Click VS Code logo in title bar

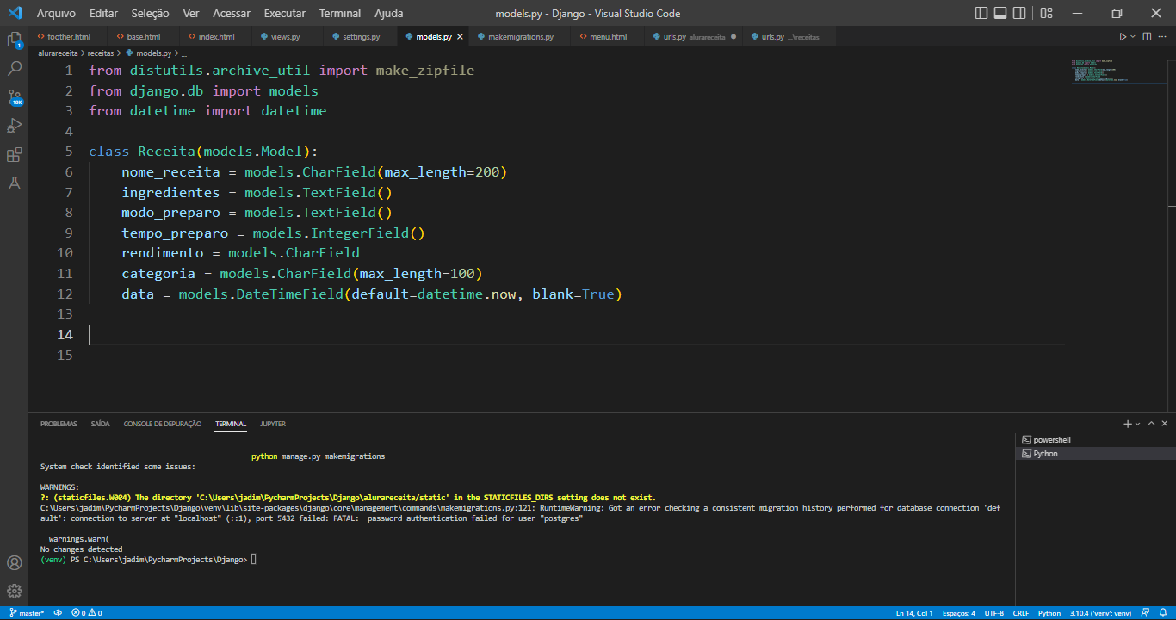(x=15, y=13)
